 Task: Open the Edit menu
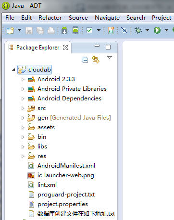click(x=26, y=18)
